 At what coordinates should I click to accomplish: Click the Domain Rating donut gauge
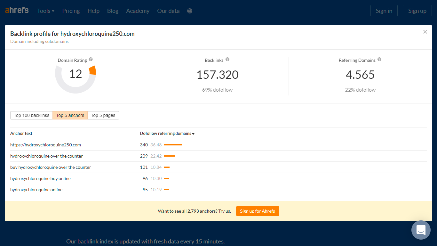tap(75, 74)
